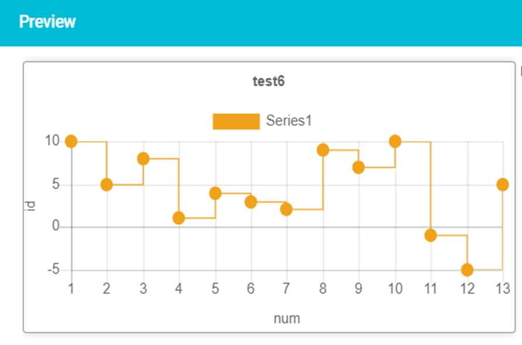
Task: Select the data point at num 10
Action: [395, 141]
